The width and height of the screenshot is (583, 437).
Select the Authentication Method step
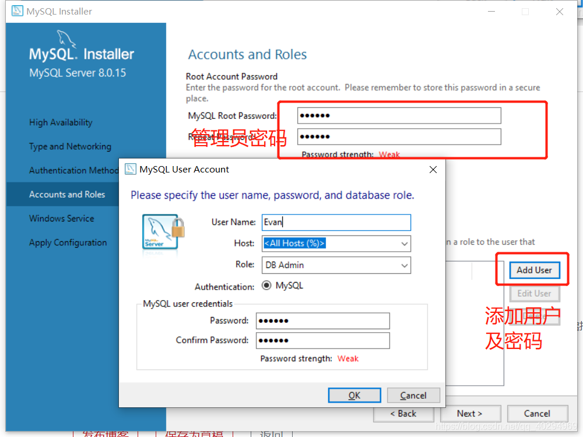[x=73, y=170]
